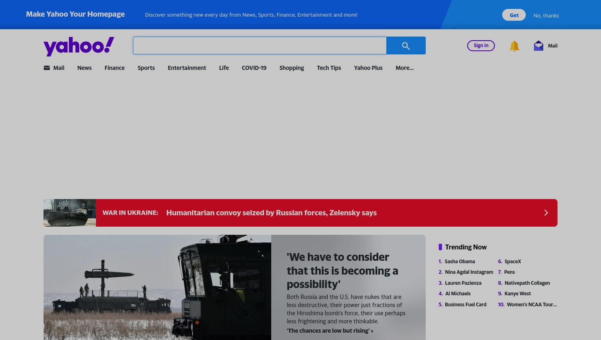Click Get to set Yahoo homepage
601x340 pixels.
[514, 15]
